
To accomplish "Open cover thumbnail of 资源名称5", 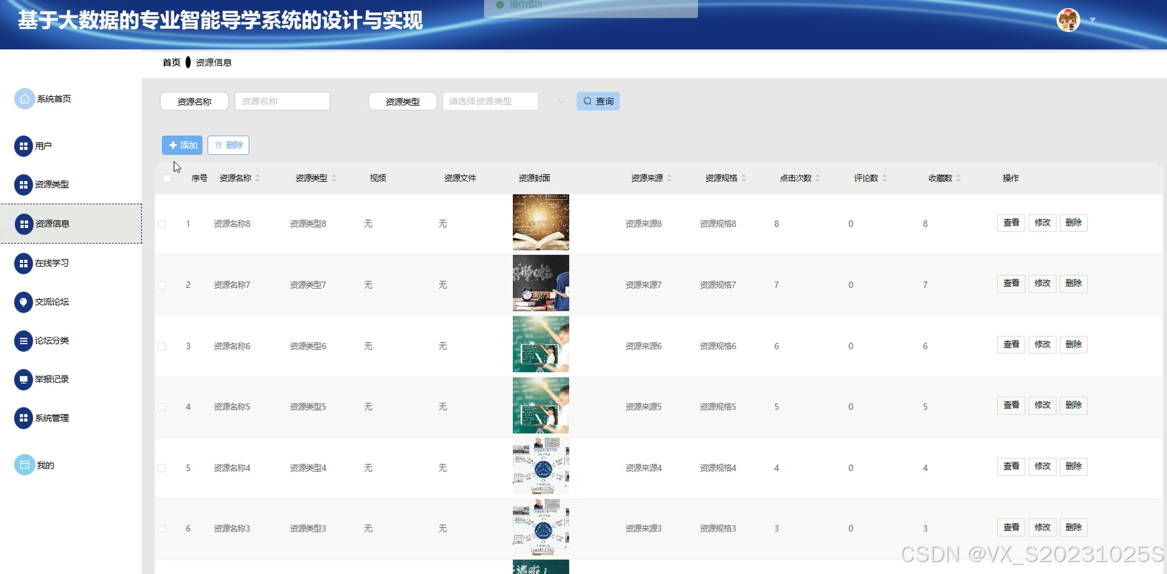I will click(x=541, y=405).
